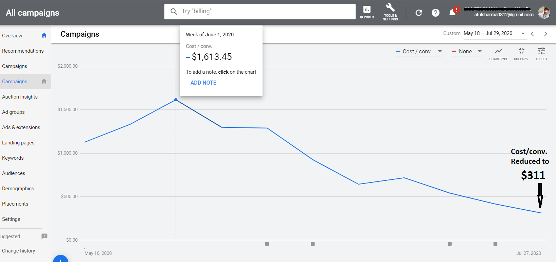The width and height of the screenshot is (556, 262).
Task: Click the refresh icon
Action: point(419,13)
